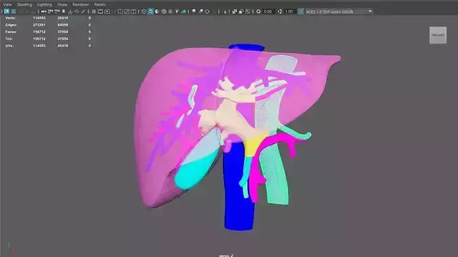
Task: Open the Renderer menu
Action: pos(81,4)
